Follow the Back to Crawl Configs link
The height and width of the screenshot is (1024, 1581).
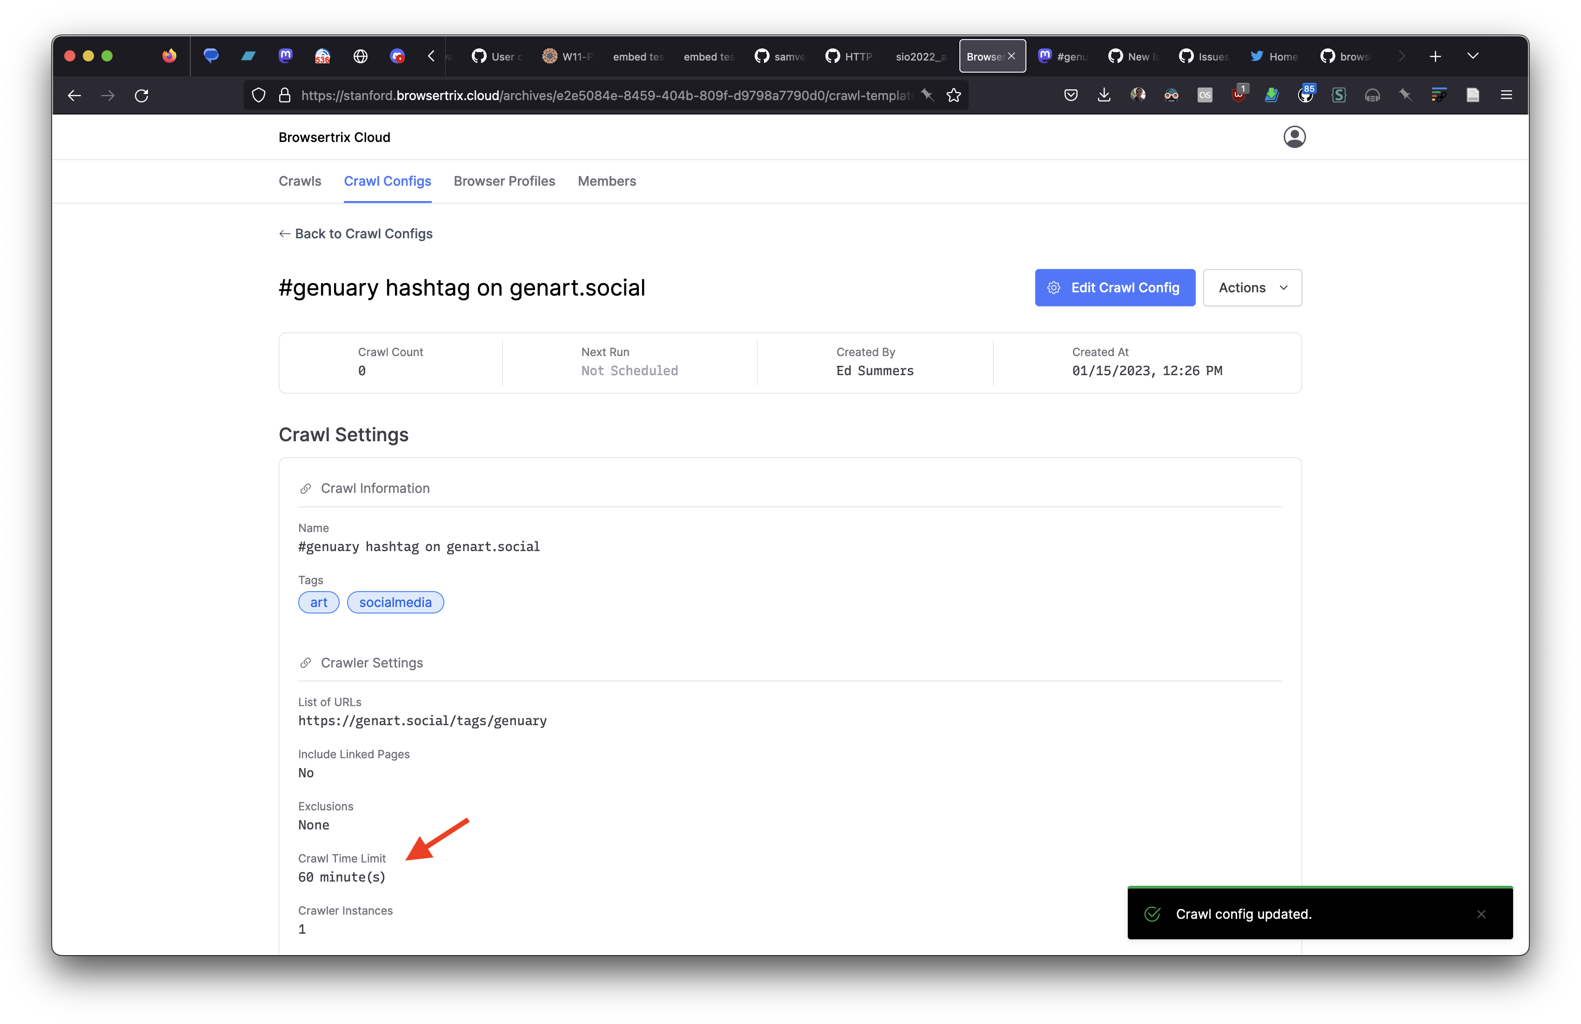coord(356,233)
